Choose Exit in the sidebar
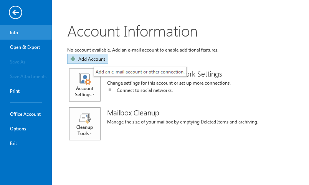 [26, 143]
